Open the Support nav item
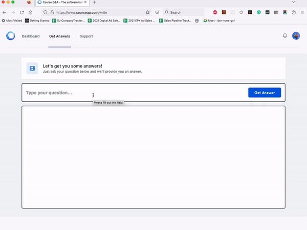Screen dimensions: 307x230 point(86,36)
